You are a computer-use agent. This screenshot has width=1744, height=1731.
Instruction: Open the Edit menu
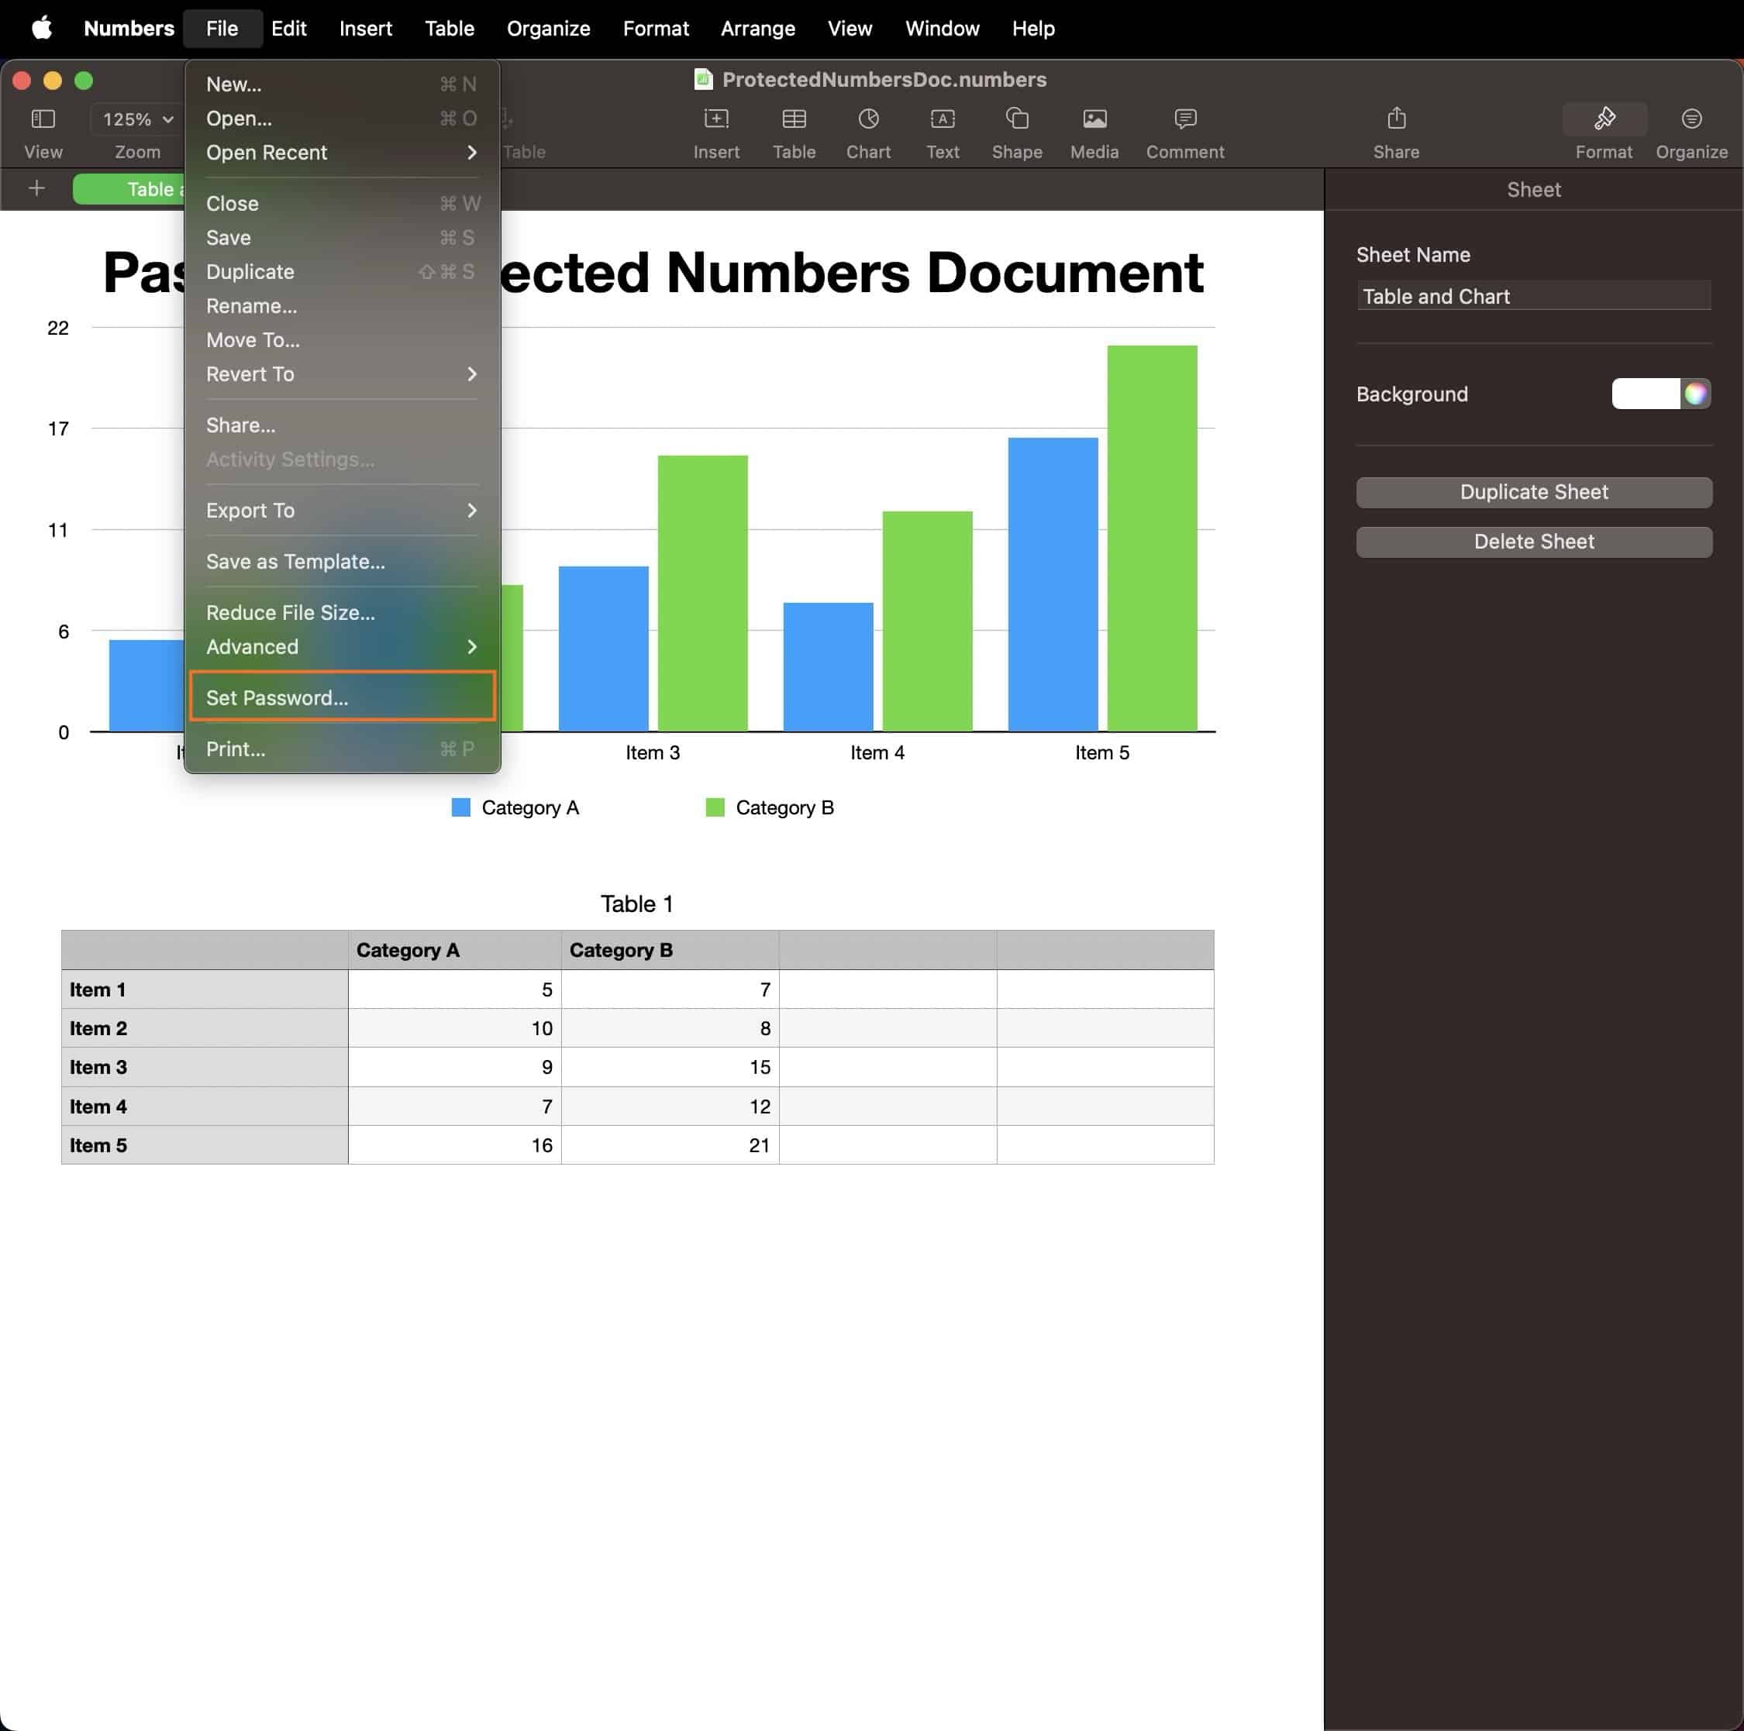[x=288, y=28]
